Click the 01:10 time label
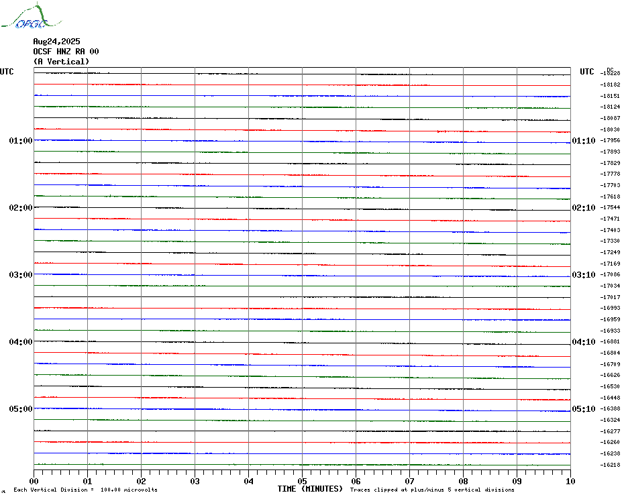The height and width of the screenshot is (499, 624). pyautogui.click(x=584, y=140)
